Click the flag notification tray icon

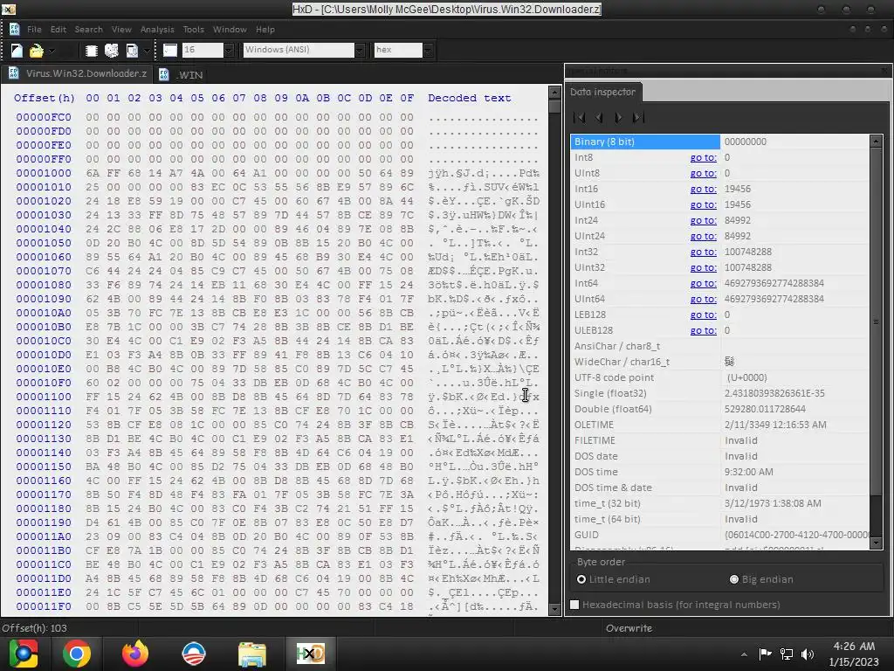pos(765,654)
